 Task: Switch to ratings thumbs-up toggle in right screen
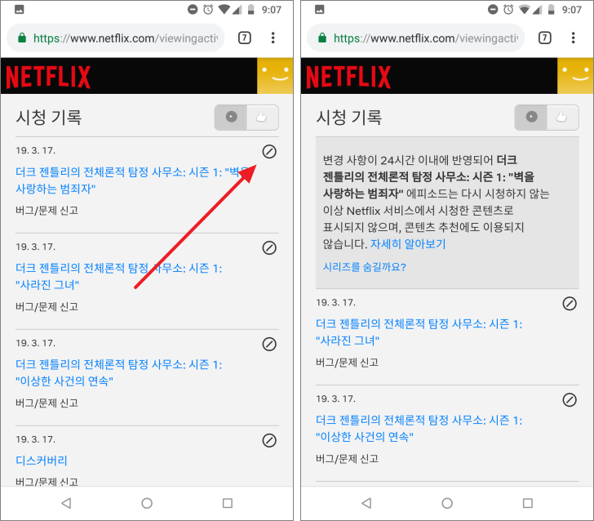tap(562, 117)
